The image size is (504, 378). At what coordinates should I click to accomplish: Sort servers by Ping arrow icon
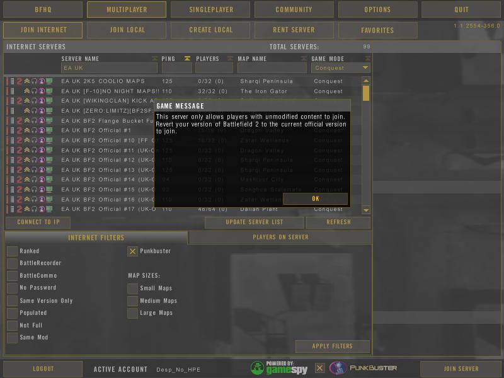point(187,59)
